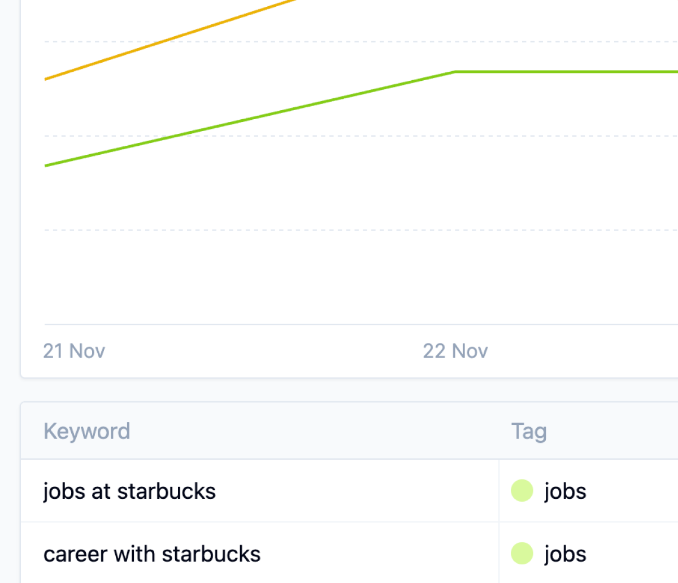This screenshot has height=583, width=678.
Task: Sort by the Keyword column header
Action: [87, 431]
